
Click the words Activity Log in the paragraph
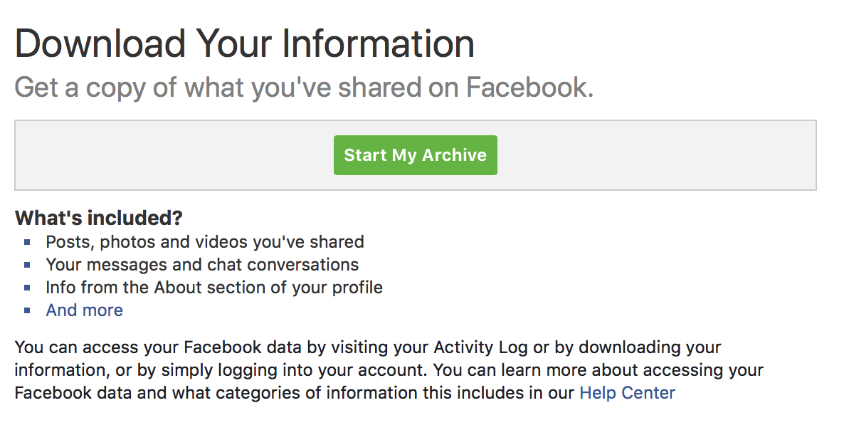click(473, 348)
